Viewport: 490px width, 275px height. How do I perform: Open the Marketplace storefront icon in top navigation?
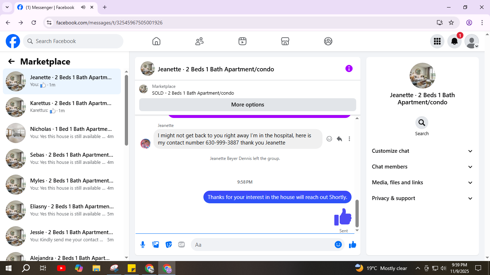tap(285, 41)
